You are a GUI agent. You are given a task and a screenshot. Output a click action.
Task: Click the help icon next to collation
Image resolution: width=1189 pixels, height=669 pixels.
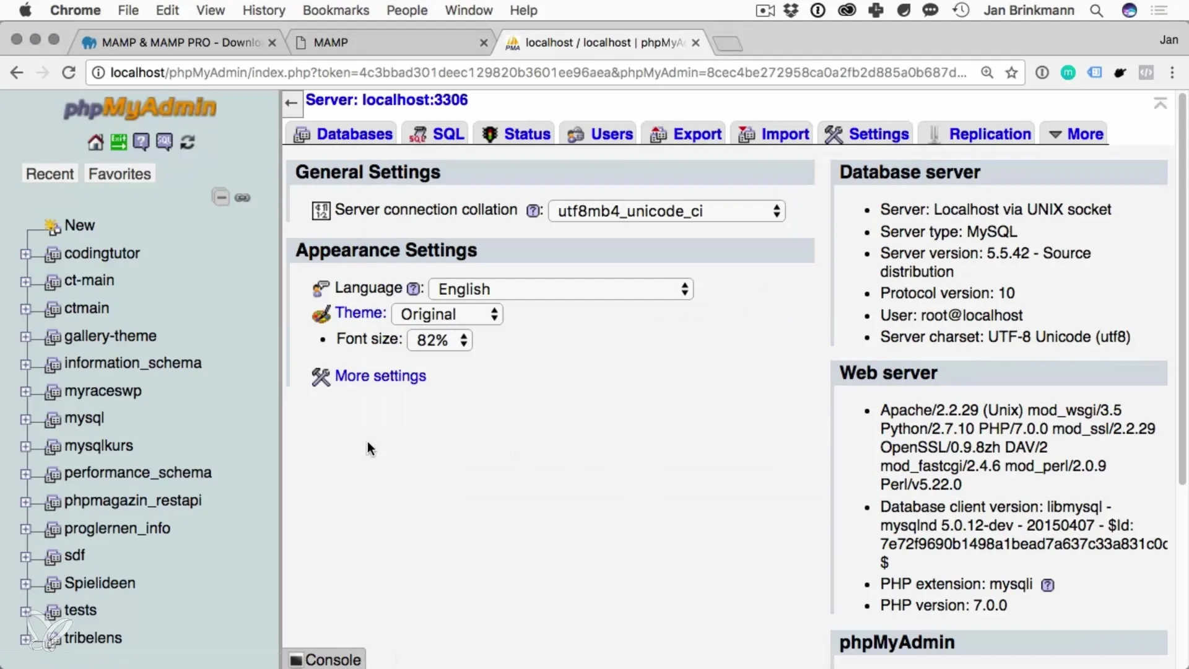point(533,211)
